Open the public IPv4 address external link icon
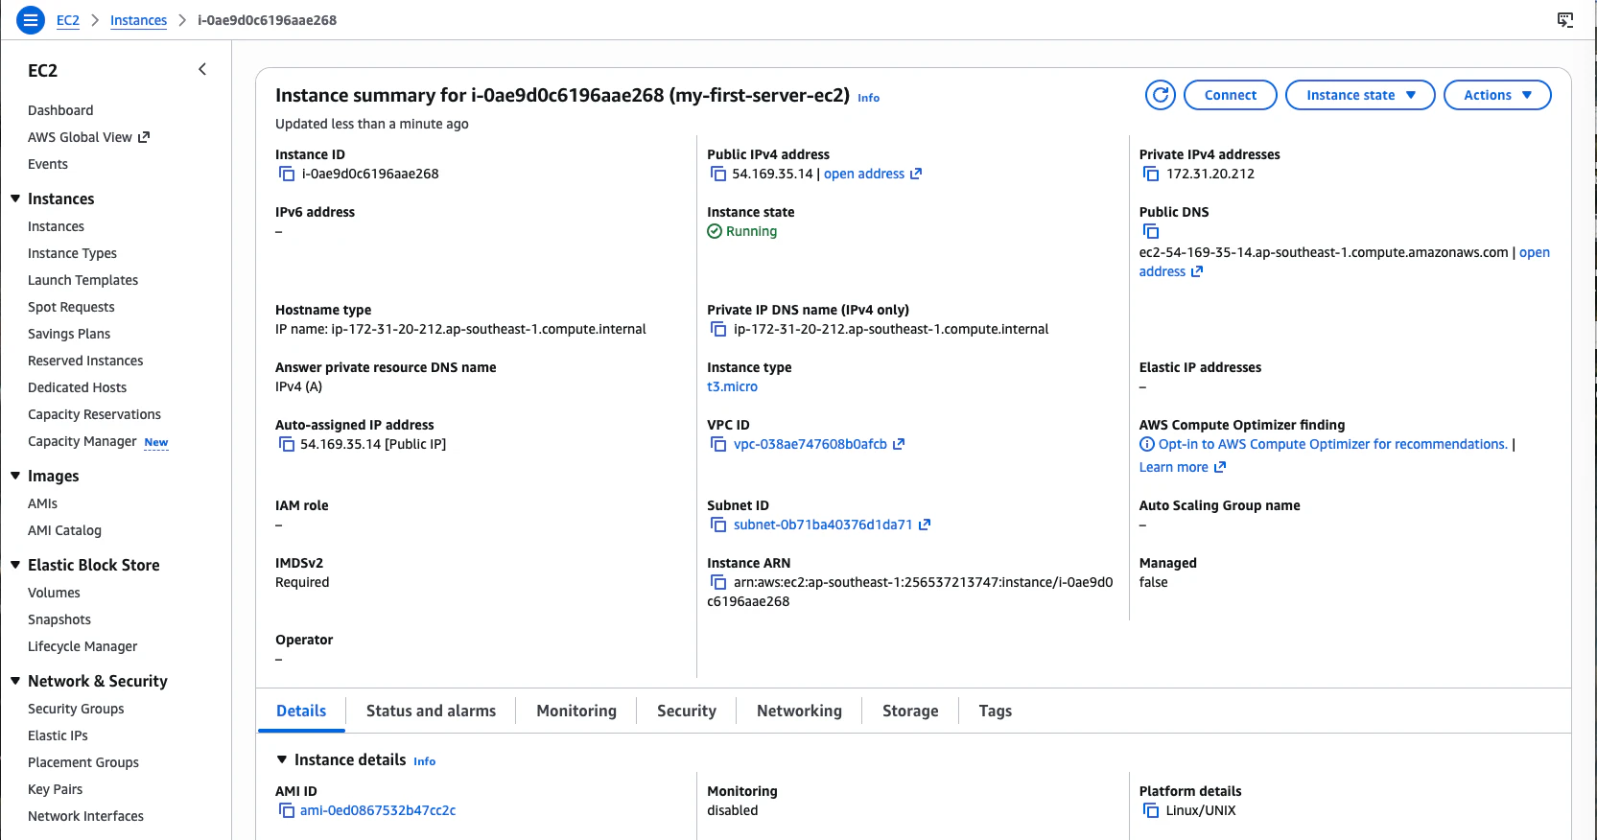Image resolution: width=1597 pixels, height=840 pixels. 916,174
